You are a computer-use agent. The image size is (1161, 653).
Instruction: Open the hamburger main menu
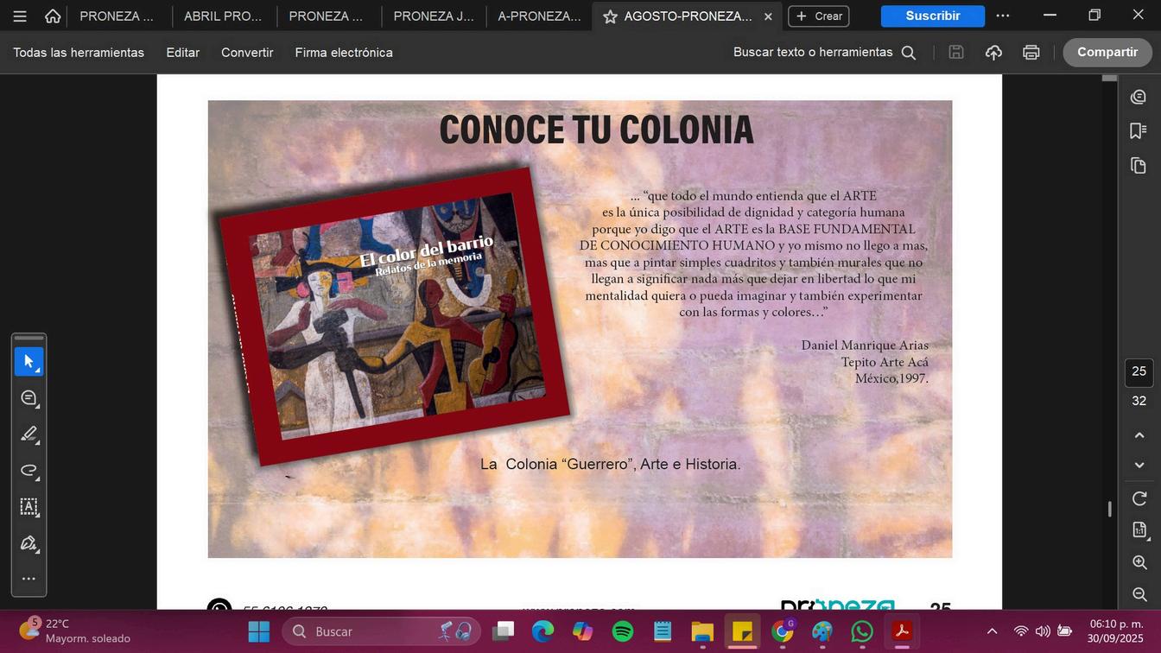pyautogui.click(x=19, y=16)
